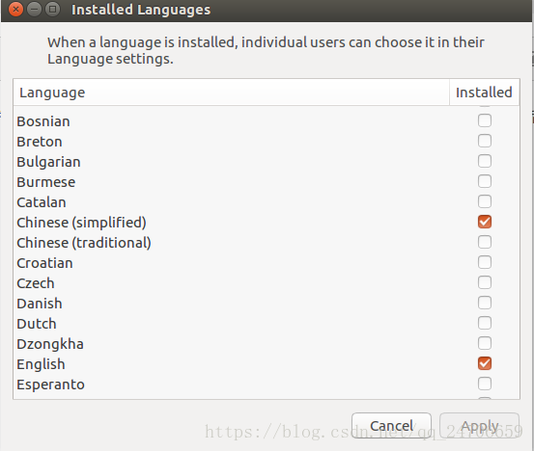The image size is (534, 451).
Task: Uncheck the English installed checkbox
Action: tap(485, 363)
